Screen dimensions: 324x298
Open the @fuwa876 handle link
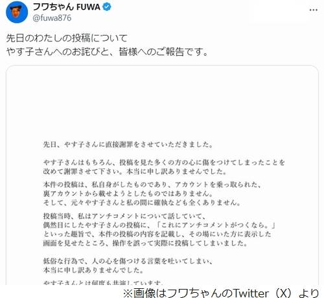52,17
